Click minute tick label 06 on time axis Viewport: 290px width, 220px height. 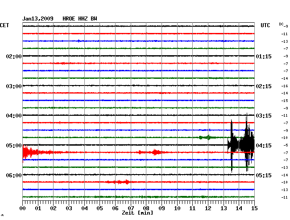pyautogui.click(x=115, y=208)
